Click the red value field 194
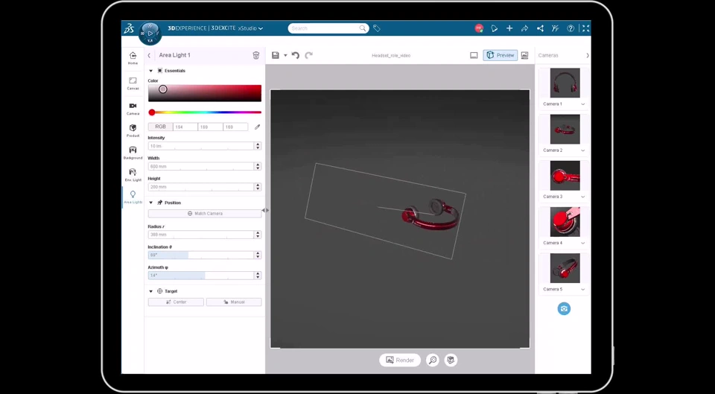The width and height of the screenshot is (715, 394). point(185,127)
